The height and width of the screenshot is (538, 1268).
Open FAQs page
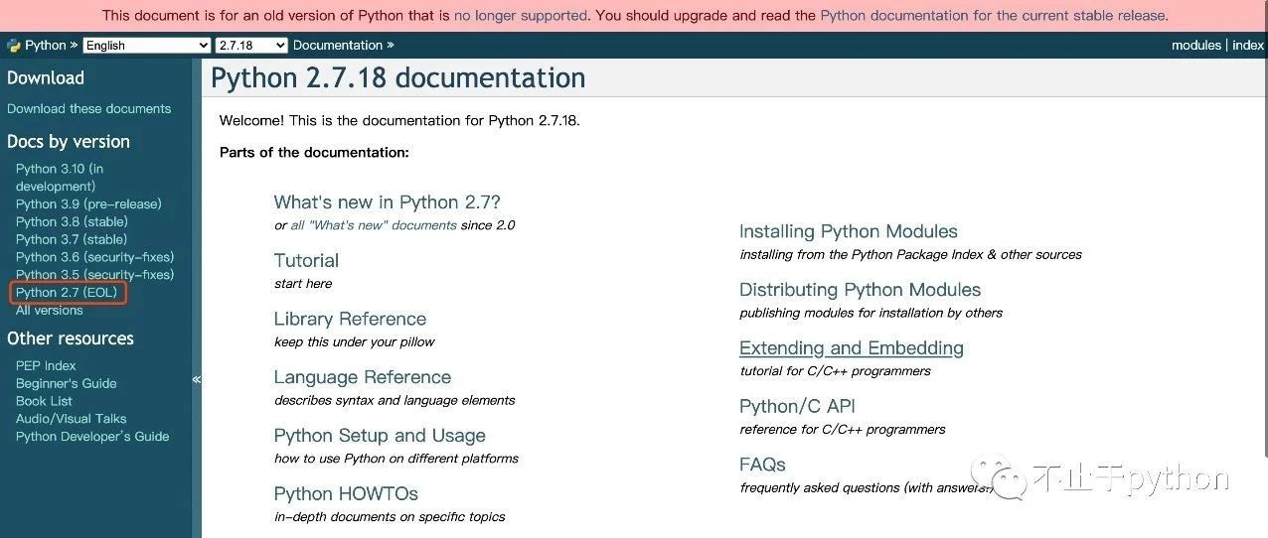coord(762,466)
